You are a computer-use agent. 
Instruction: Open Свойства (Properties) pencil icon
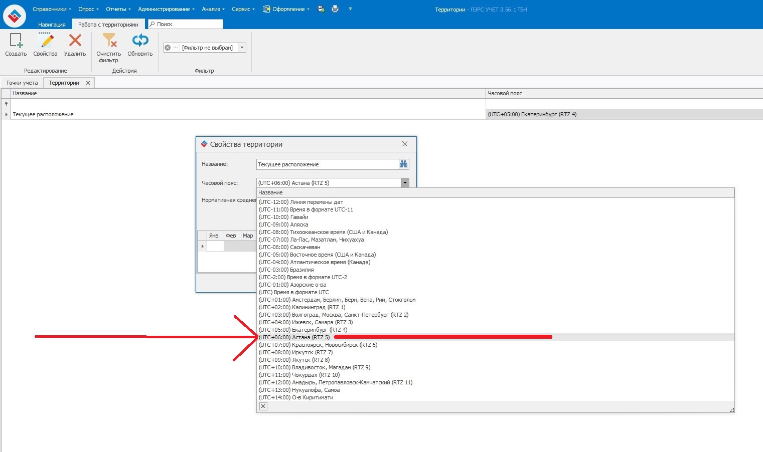pos(45,41)
